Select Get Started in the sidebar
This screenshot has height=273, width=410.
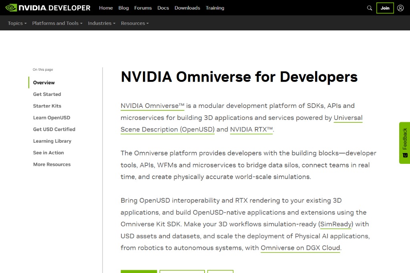[x=47, y=94]
